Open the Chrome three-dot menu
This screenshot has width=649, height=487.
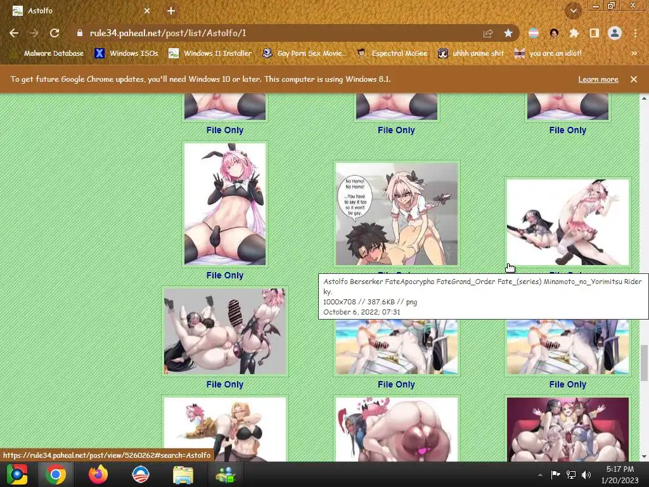[635, 33]
